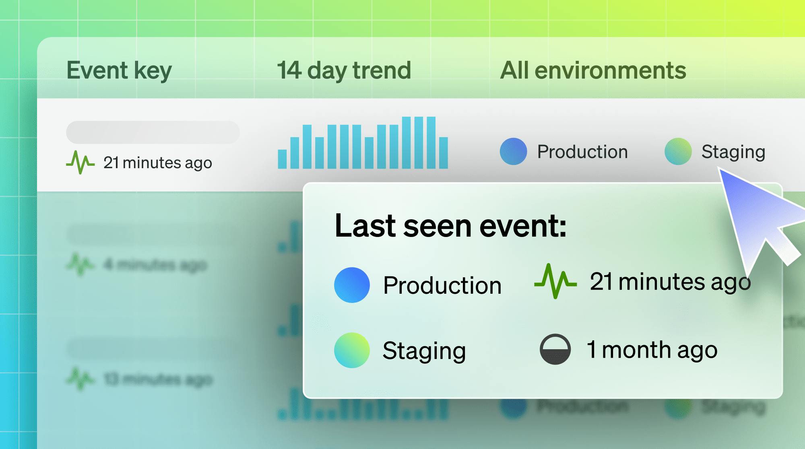Click the blue Production dot in first row
This screenshot has height=449, width=805.
[513, 151]
